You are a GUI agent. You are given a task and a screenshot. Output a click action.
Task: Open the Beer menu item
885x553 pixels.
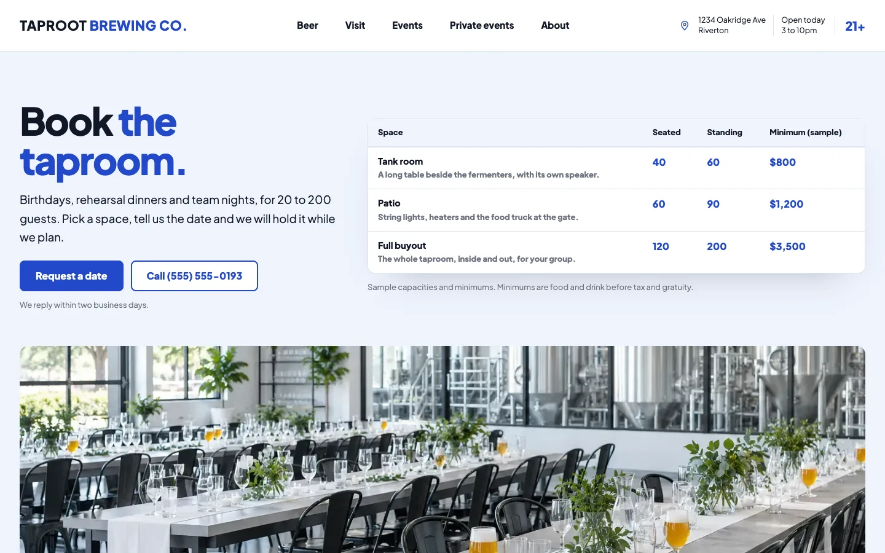307,25
